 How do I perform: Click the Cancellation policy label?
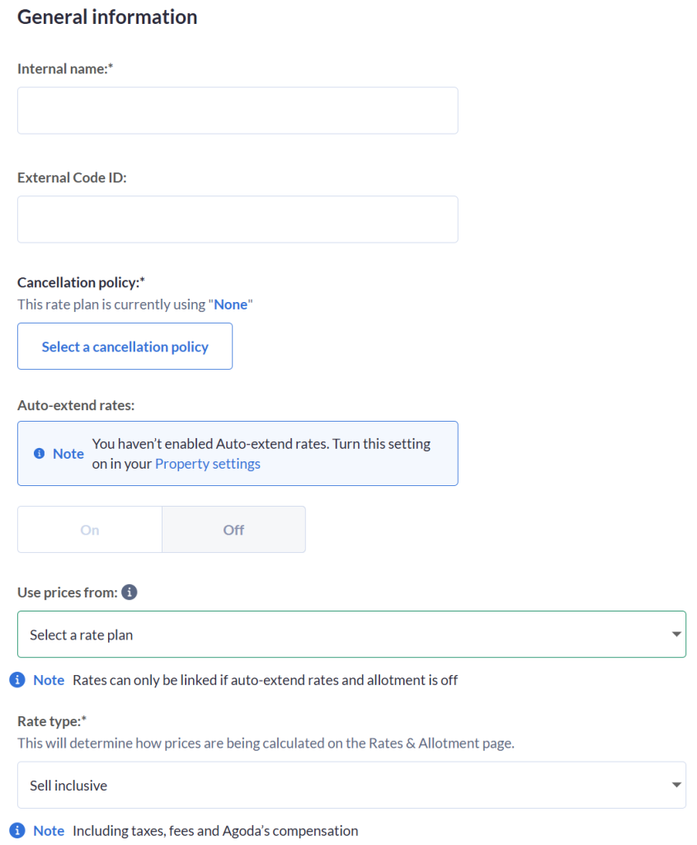(x=81, y=282)
